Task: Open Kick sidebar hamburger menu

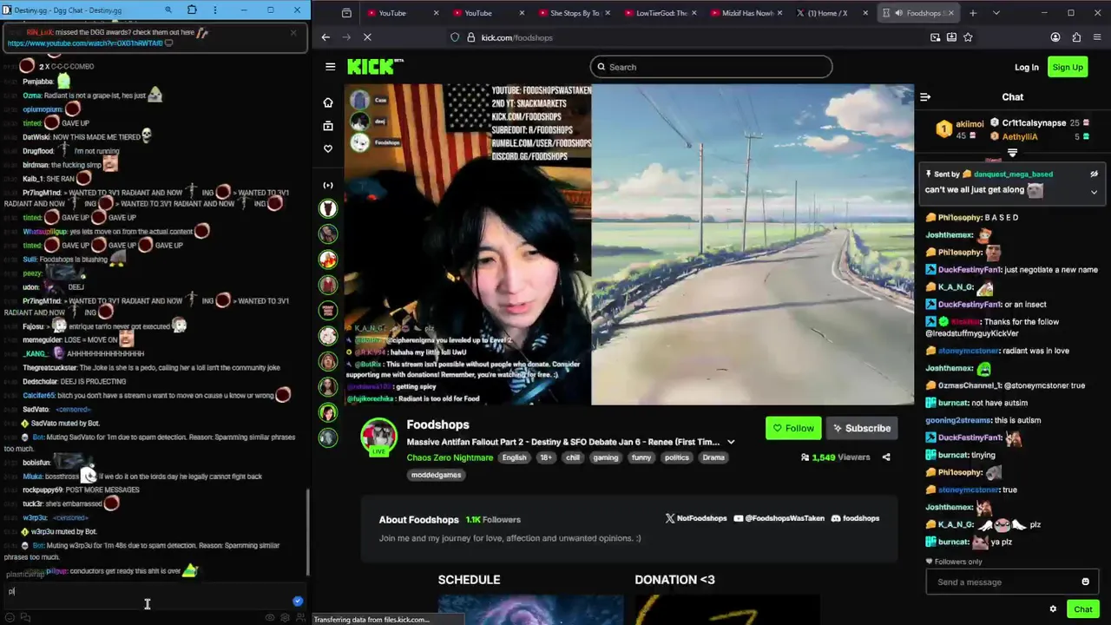Action: [330, 67]
